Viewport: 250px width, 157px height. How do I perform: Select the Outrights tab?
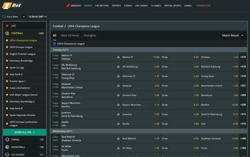[x=90, y=35]
